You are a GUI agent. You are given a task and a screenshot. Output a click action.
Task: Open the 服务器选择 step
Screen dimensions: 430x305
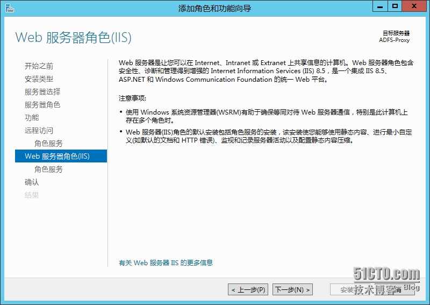click(x=42, y=92)
